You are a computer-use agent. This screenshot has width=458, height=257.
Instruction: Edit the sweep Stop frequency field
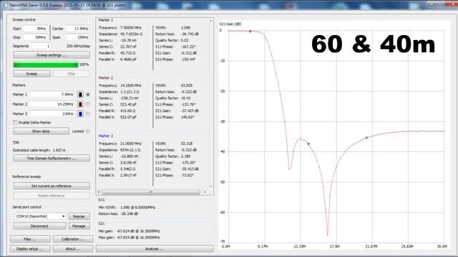pos(35,37)
